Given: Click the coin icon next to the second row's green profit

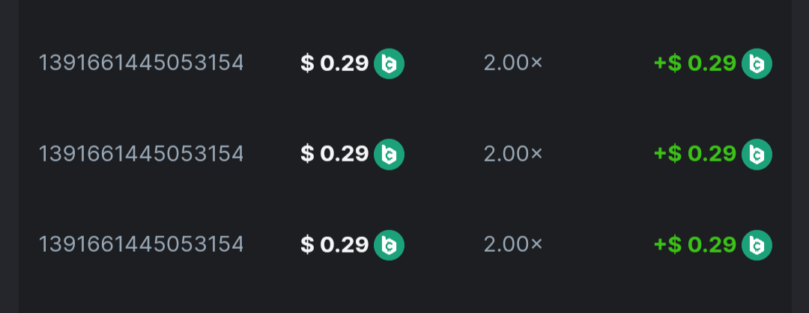Looking at the screenshot, I should (x=757, y=154).
